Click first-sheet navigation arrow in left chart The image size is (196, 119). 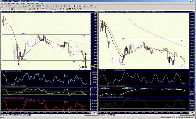point(2,115)
